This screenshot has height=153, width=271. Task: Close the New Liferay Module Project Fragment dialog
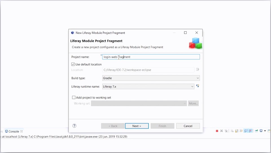[x=196, y=33]
